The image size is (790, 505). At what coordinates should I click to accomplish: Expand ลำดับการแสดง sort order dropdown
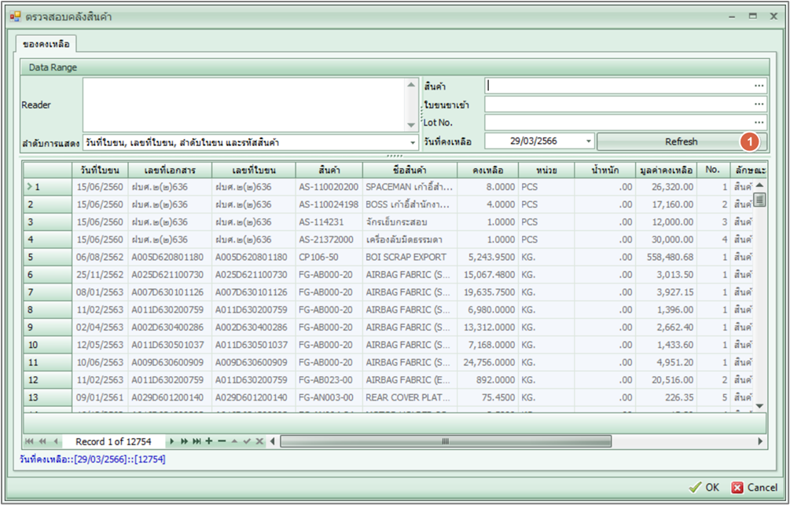tap(413, 142)
